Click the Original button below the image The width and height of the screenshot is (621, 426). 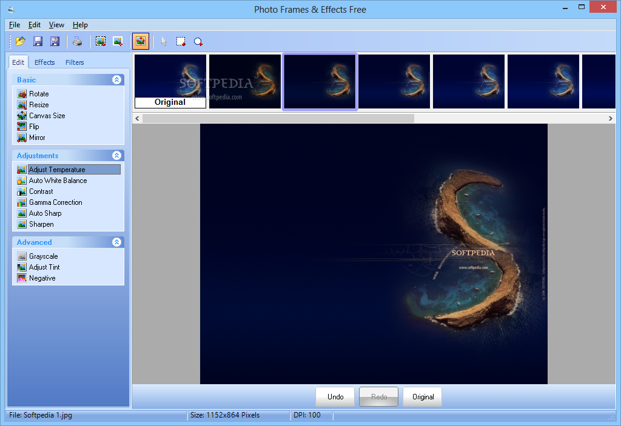pyautogui.click(x=423, y=397)
